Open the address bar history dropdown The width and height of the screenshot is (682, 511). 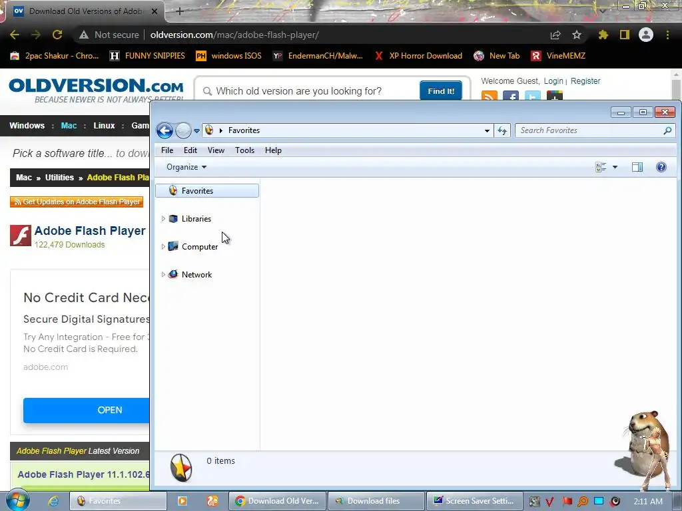pos(487,131)
